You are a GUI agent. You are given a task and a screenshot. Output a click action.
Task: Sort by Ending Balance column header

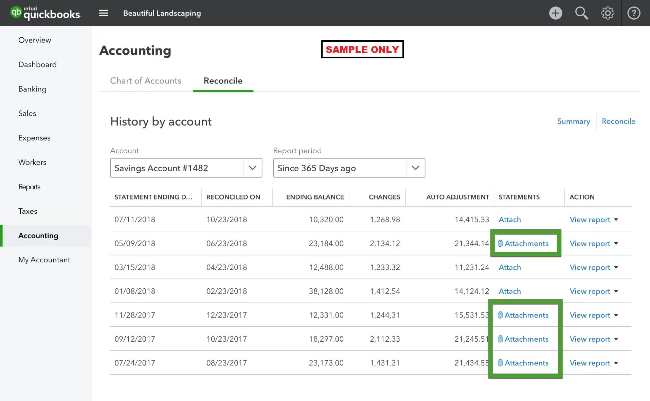(x=315, y=197)
